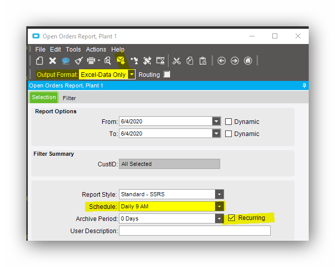Image resolution: width=335 pixels, height=267 pixels.
Task: Open the Edit menu
Action: pyautogui.click(x=56, y=50)
